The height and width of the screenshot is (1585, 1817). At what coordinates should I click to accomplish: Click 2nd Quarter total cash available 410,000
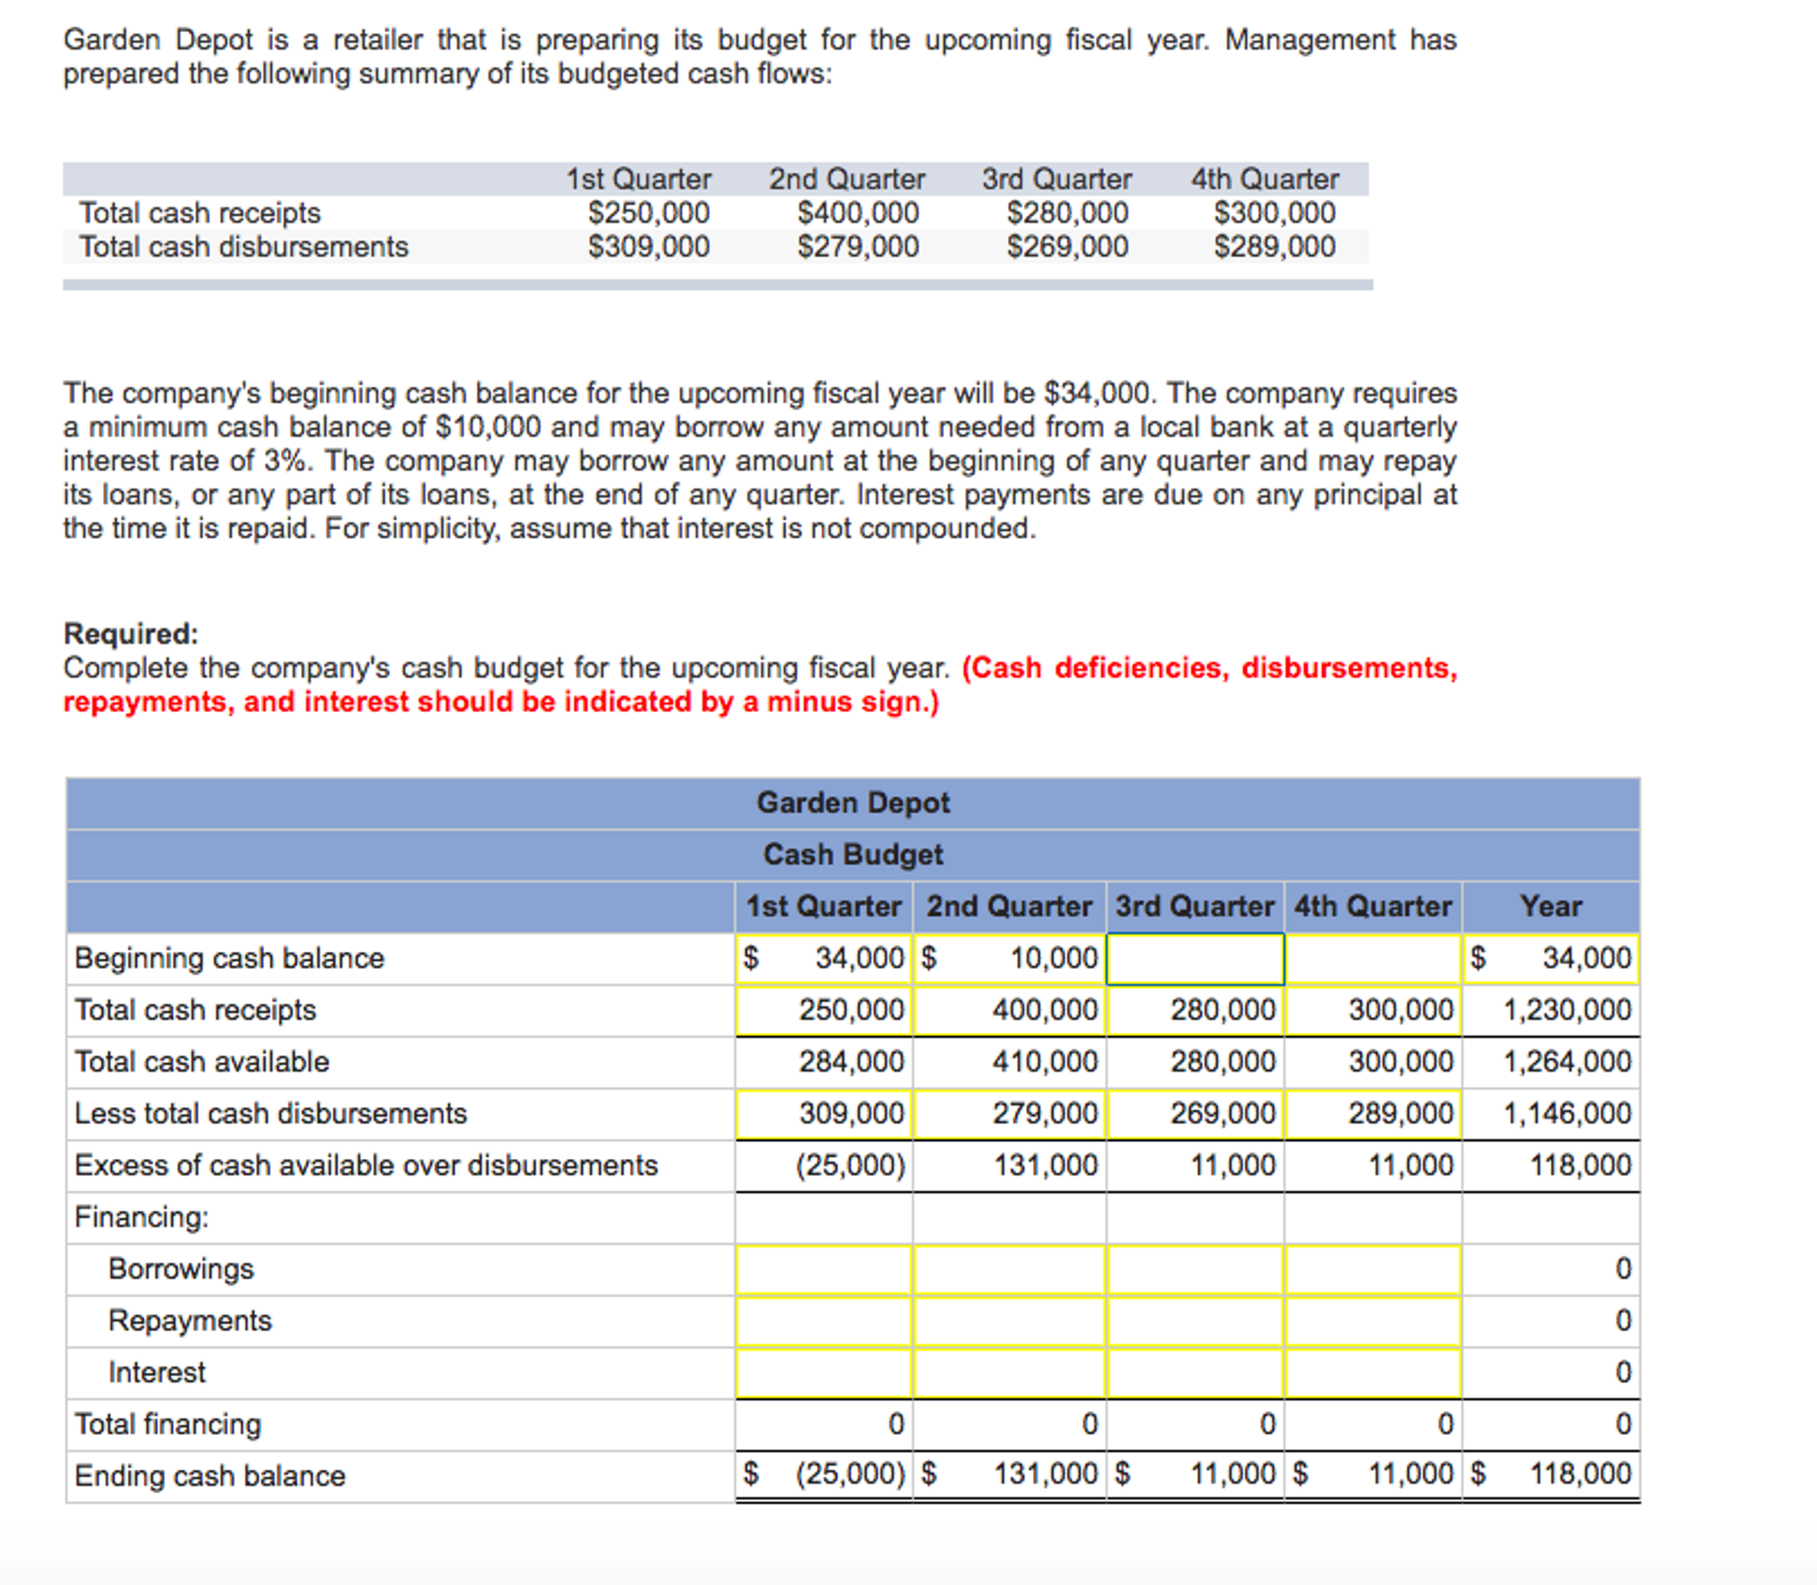pyautogui.click(x=1046, y=1061)
